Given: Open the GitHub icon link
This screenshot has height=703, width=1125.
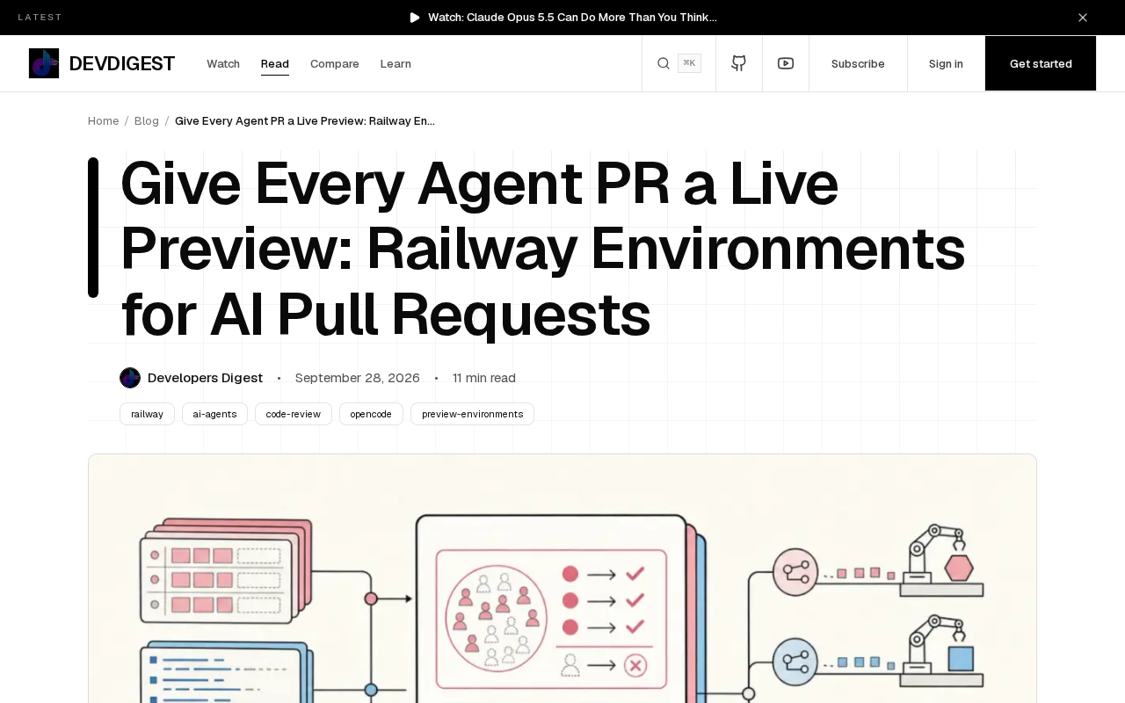Looking at the screenshot, I should 739,63.
